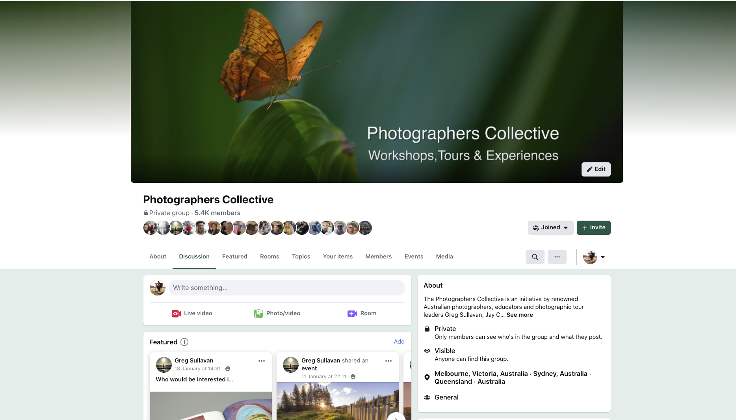Click the Photo/video picture icon

pos(258,314)
